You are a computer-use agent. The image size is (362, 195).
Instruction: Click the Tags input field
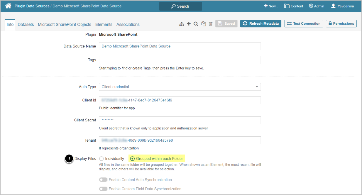(x=180, y=60)
